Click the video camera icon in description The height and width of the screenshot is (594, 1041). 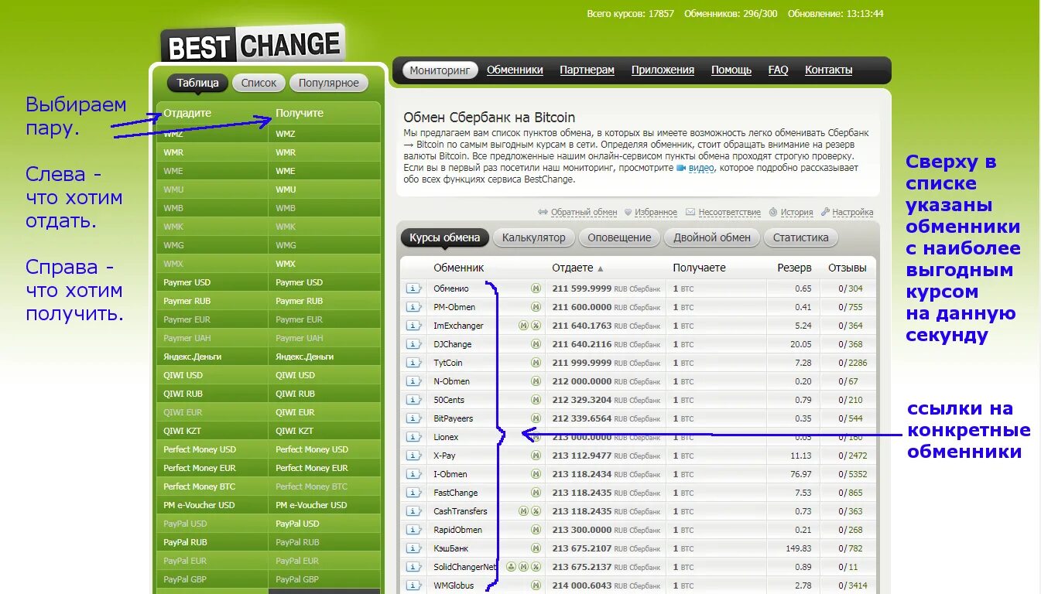(x=681, y=168)
